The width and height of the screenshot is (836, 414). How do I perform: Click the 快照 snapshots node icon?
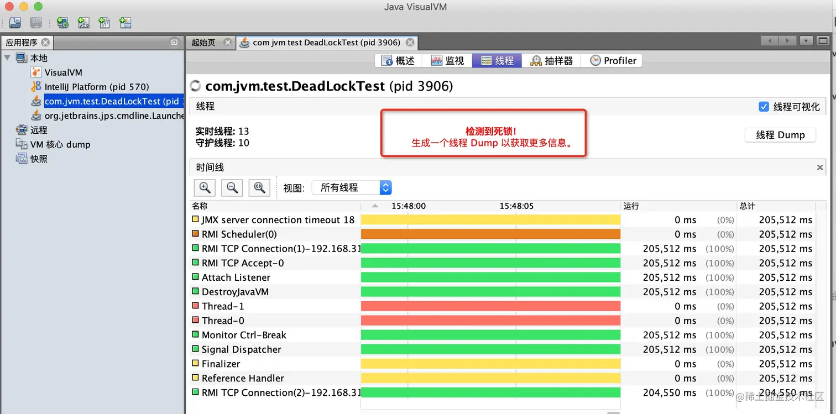(22, 159)
